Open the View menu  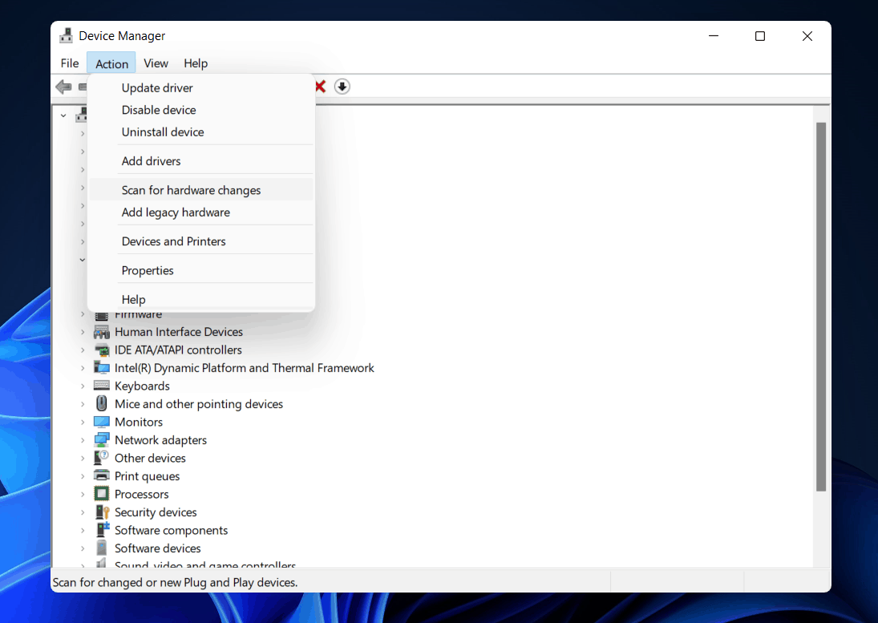(x=156, y=63)
